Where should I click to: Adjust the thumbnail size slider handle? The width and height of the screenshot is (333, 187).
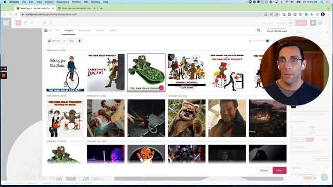point(267,41)
